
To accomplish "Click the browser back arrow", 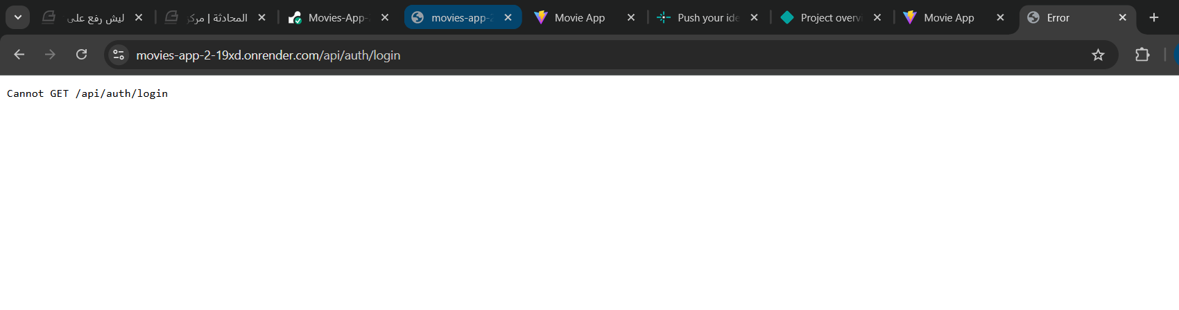I will (19, 55).
